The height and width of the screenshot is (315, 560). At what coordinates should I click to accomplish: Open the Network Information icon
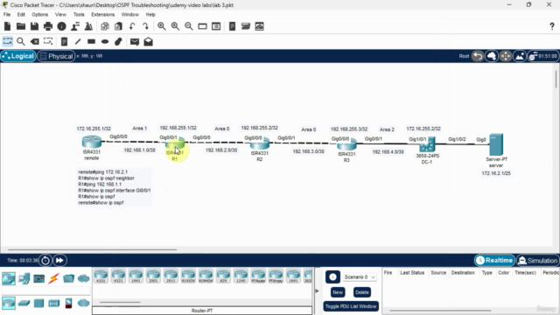click(x=61, y=26)
